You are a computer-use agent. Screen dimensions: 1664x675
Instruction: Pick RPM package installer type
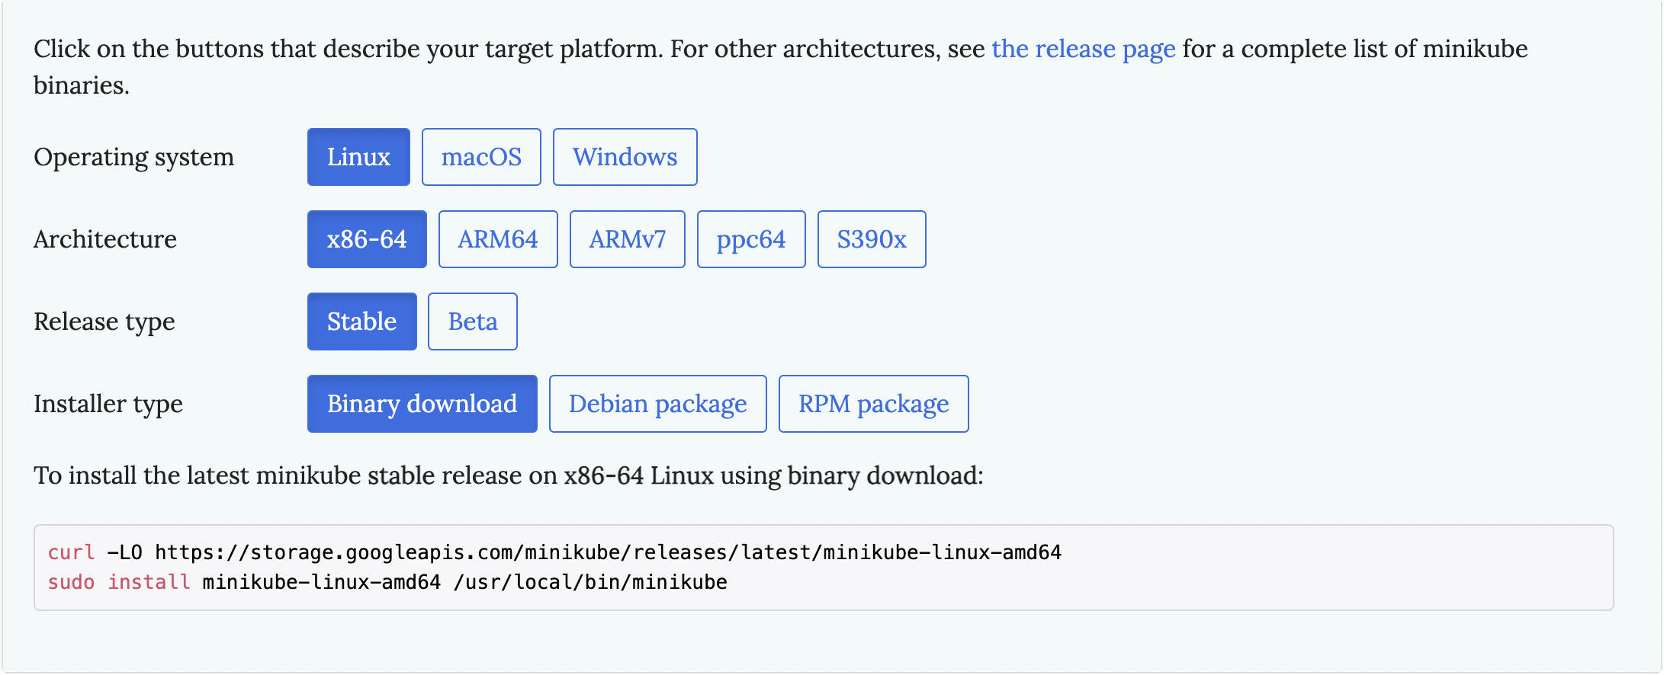click(874, 404)
